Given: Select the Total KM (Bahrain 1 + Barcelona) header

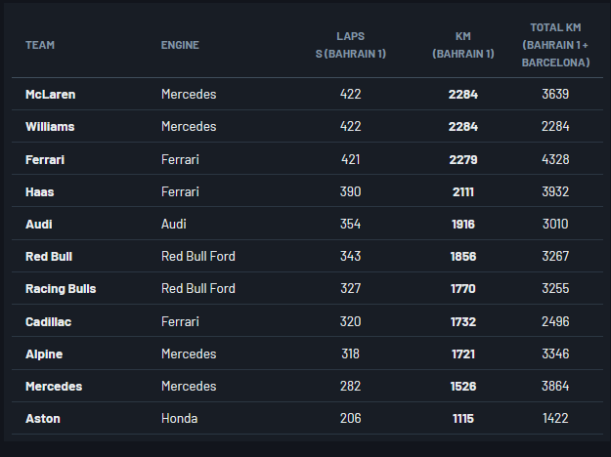Looking at the screenshot, I should tap(555, 45).
